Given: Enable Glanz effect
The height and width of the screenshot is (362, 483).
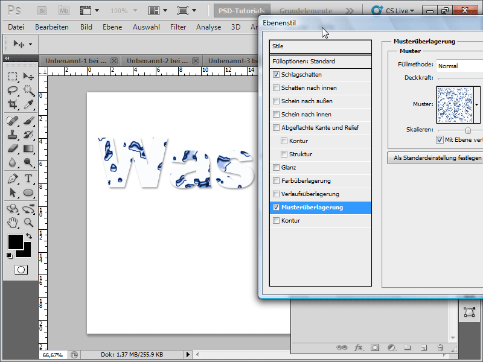Looking at the screenshot, I should [276, 168].
